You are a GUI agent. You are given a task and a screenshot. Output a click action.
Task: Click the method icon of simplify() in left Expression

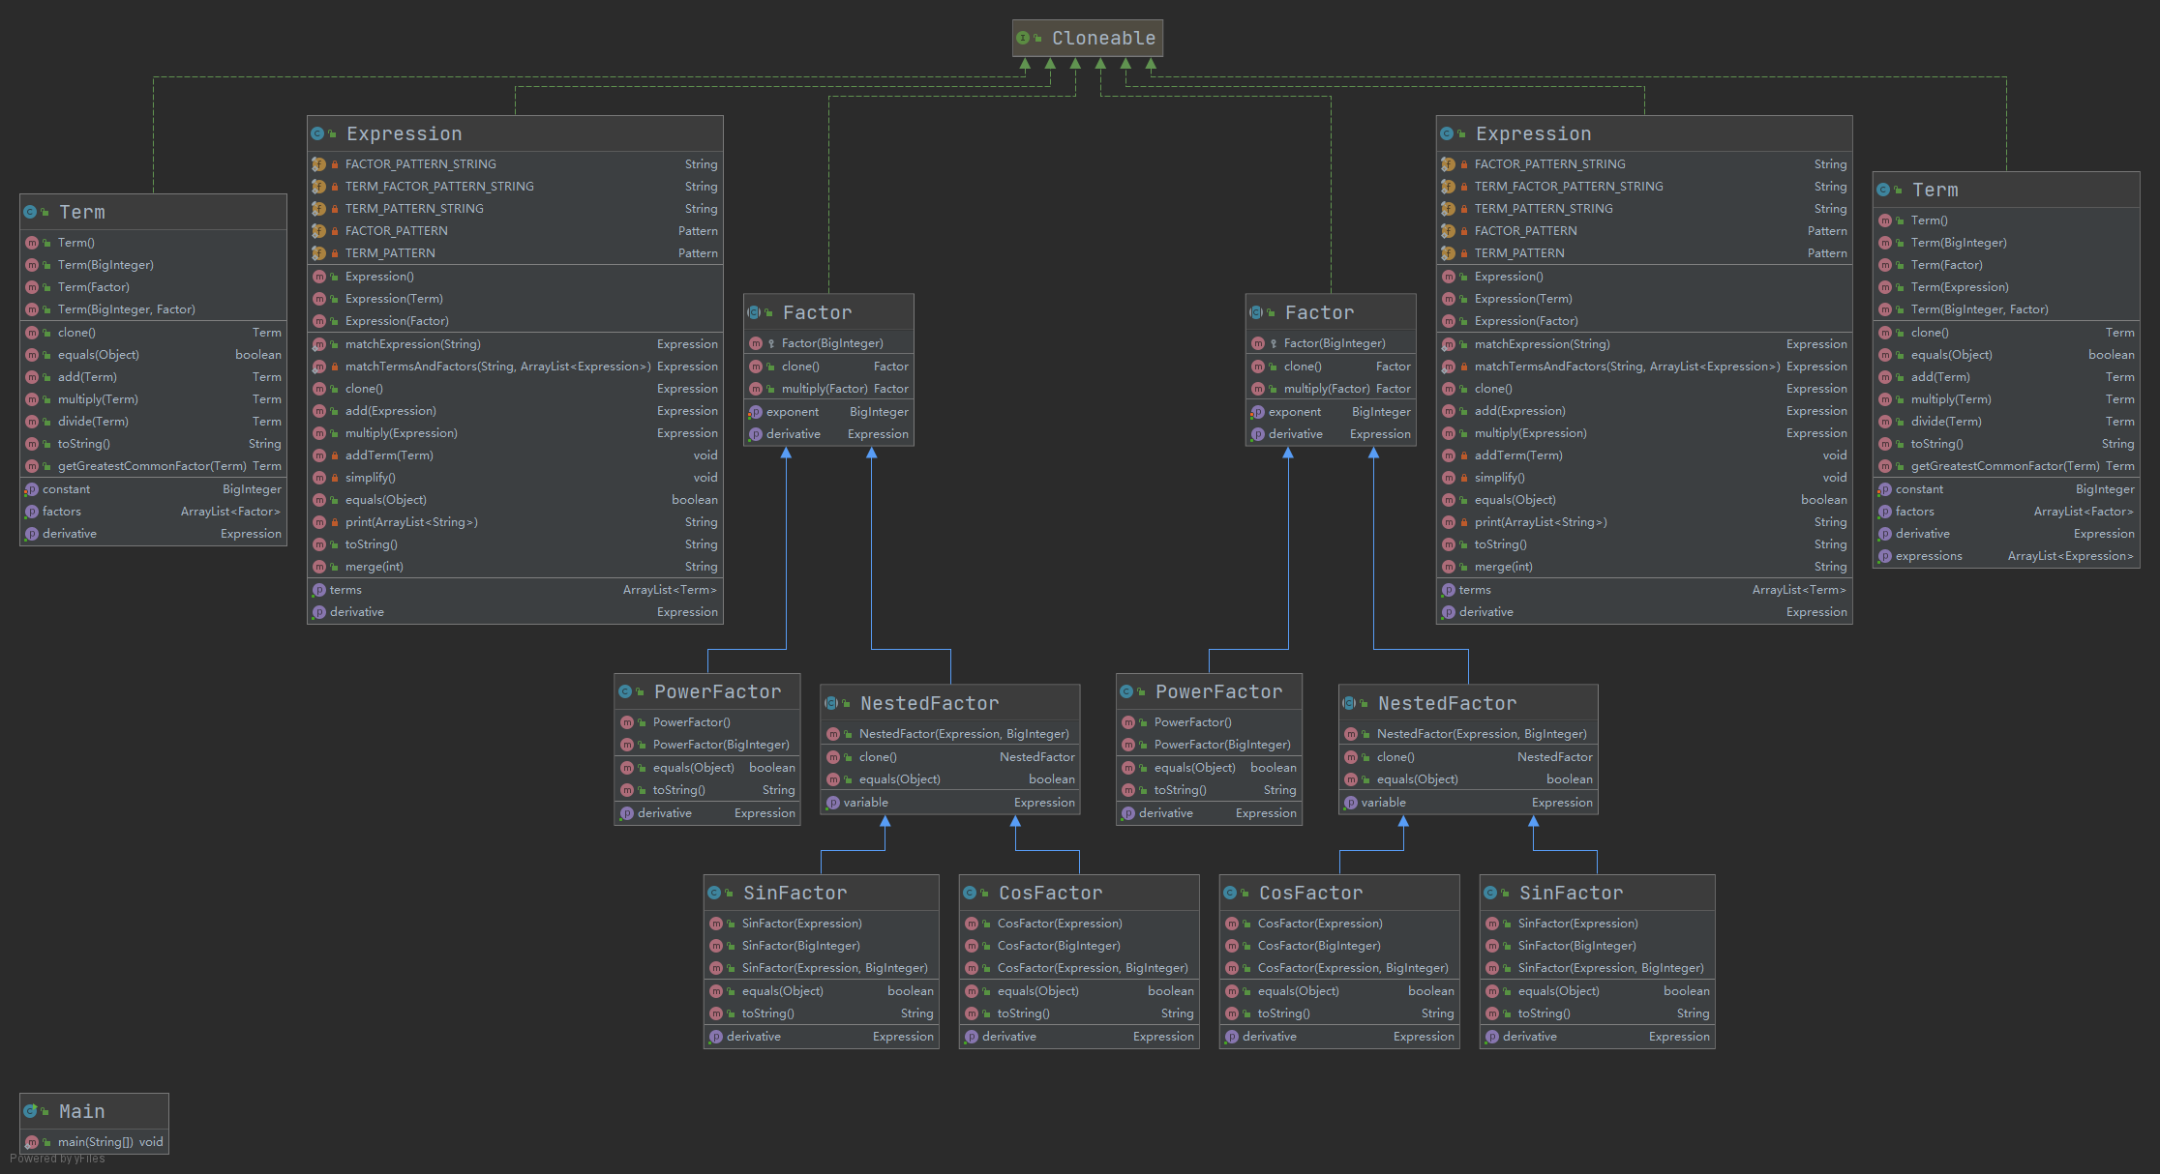coord(318,478)
